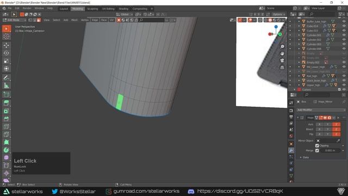
Task: Switch to vertex select mode
Action: [30, 20]
